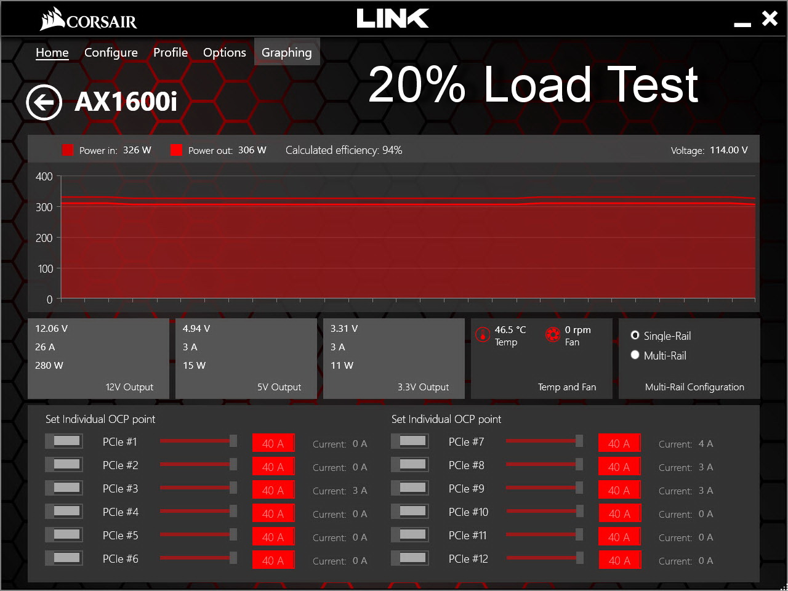
Task: Click the PCIe #7 40 A limit box
Action: (619, 443)
